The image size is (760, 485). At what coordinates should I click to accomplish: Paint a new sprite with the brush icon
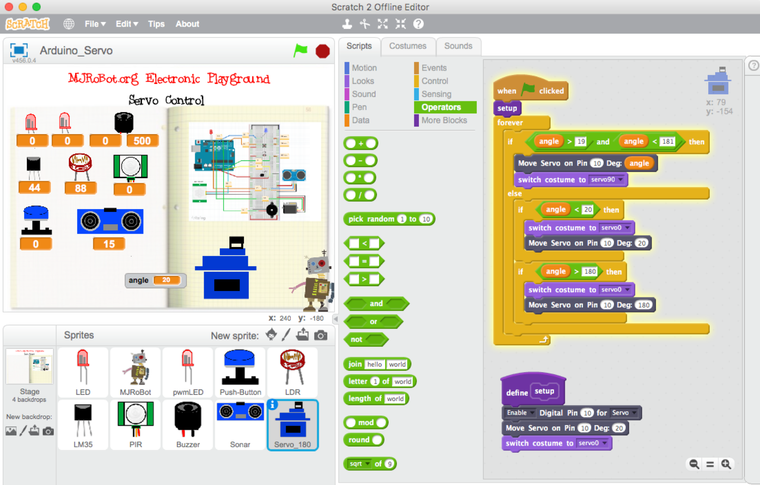tap(285, 335)
